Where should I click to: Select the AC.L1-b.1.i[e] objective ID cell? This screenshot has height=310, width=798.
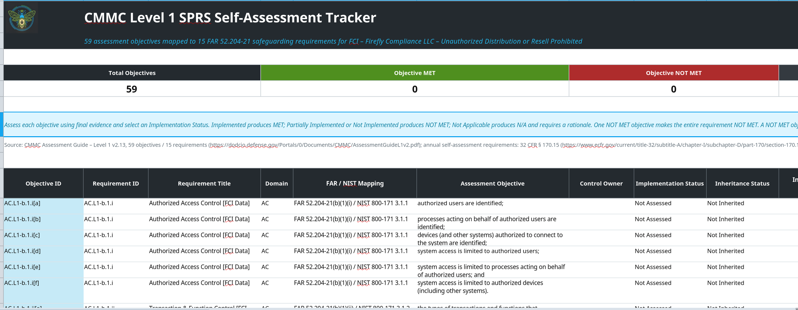pyautogui.click(x=43, y=270)
